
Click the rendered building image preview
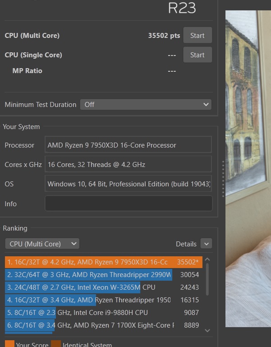coord(248,169)
